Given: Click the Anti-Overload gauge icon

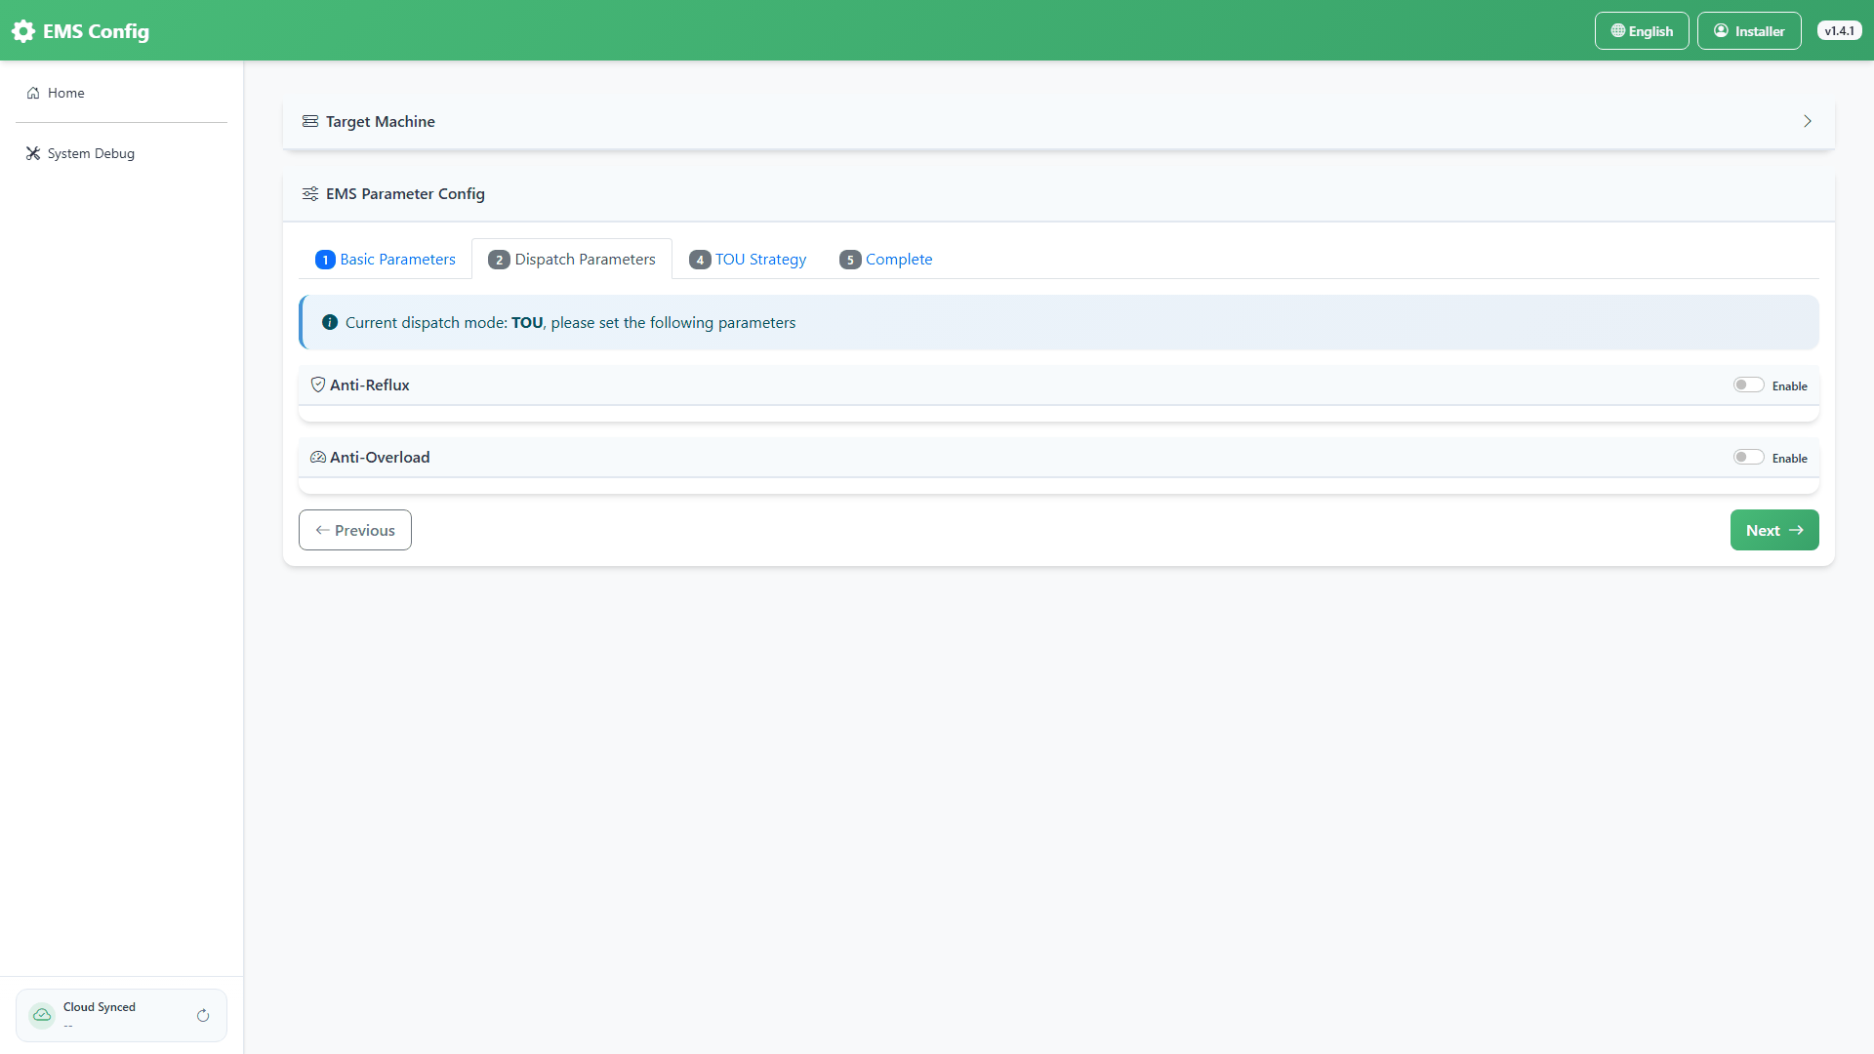Looking at the screenshot, I should (318, 457).
